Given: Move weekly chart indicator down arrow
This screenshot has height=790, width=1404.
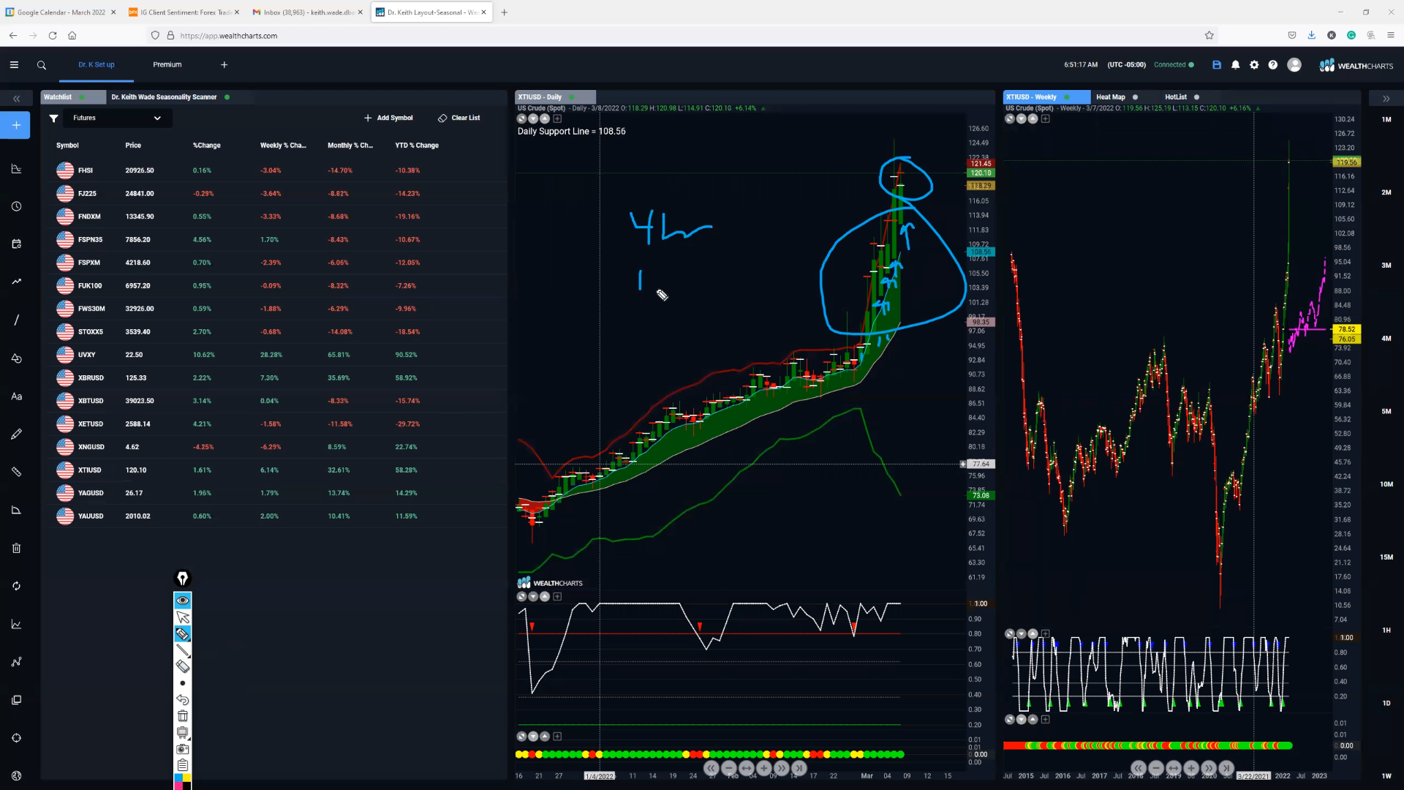Looking at the screenshot, I should coord(1021,118).
